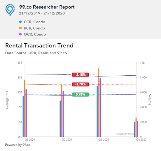Select the RCR, Condo legend label
Screen dimensions: 161x151
pos(34,28)
